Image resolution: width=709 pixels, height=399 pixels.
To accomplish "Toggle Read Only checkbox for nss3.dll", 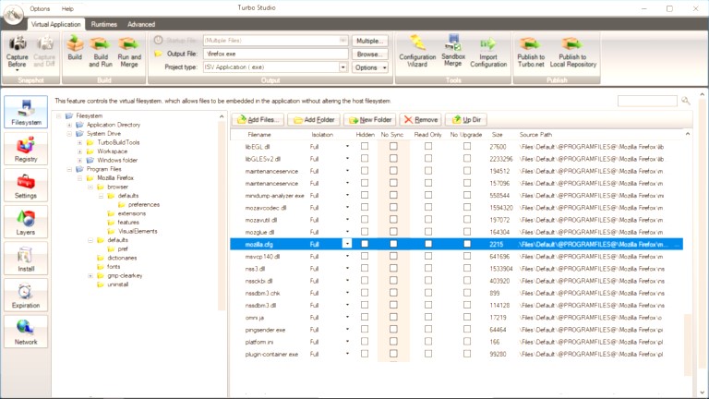I will pos(428,268).
